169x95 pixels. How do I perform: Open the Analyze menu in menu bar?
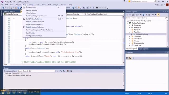click(56, 5)
